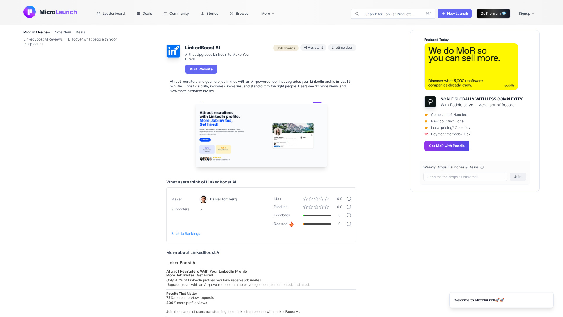Click the Paddle logo icon
563x317 pixels.
[430, 102]
